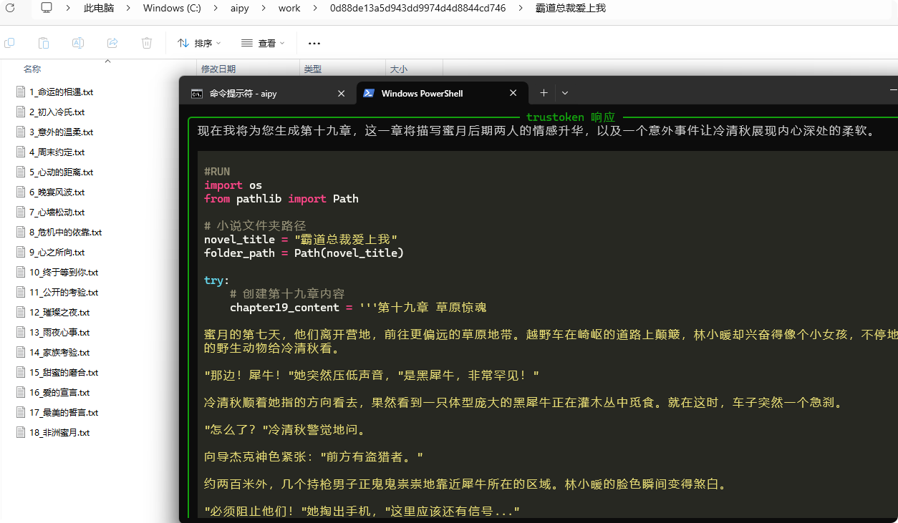Click the text file icon of 15_甜蜜的磨合.txt
The image size is (898, 523).
click(x=21, y=373)
